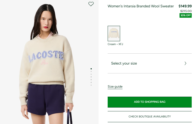
Task: Jump to the sixth product image dot
Action: 91,82
